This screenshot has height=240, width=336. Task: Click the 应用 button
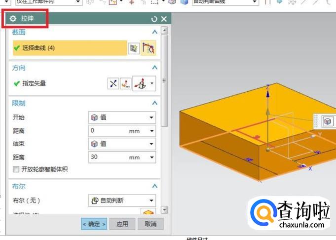(122, 224)
